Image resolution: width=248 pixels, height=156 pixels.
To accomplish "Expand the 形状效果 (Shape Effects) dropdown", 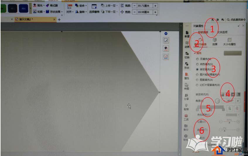I will click(x=53, y=12).
